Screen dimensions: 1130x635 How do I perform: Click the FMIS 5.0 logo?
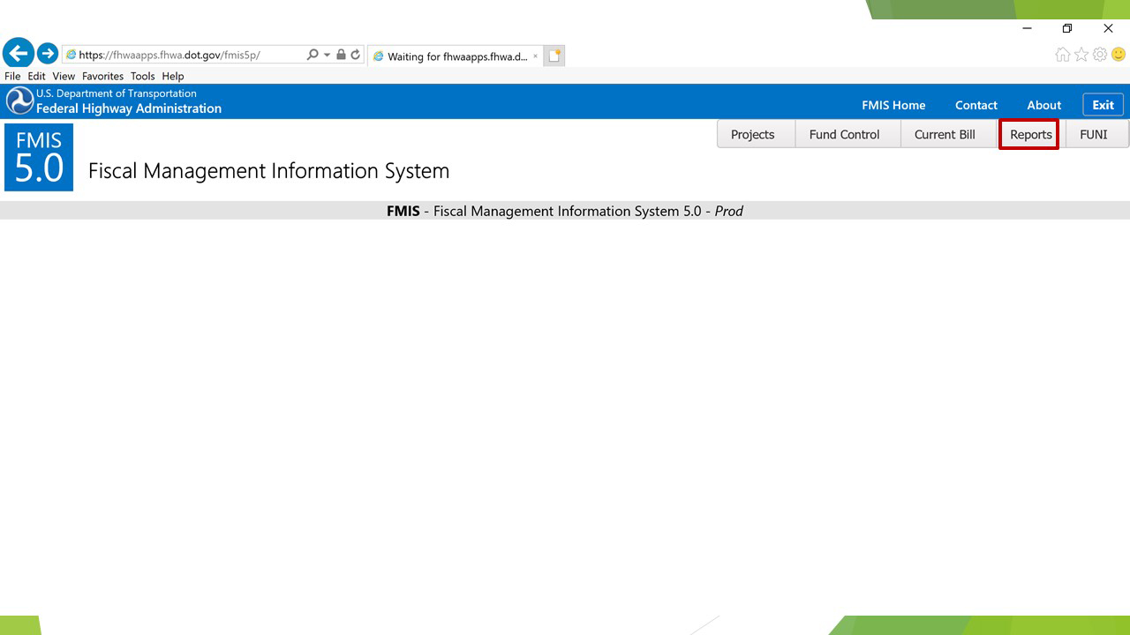(x=39, y=157)
